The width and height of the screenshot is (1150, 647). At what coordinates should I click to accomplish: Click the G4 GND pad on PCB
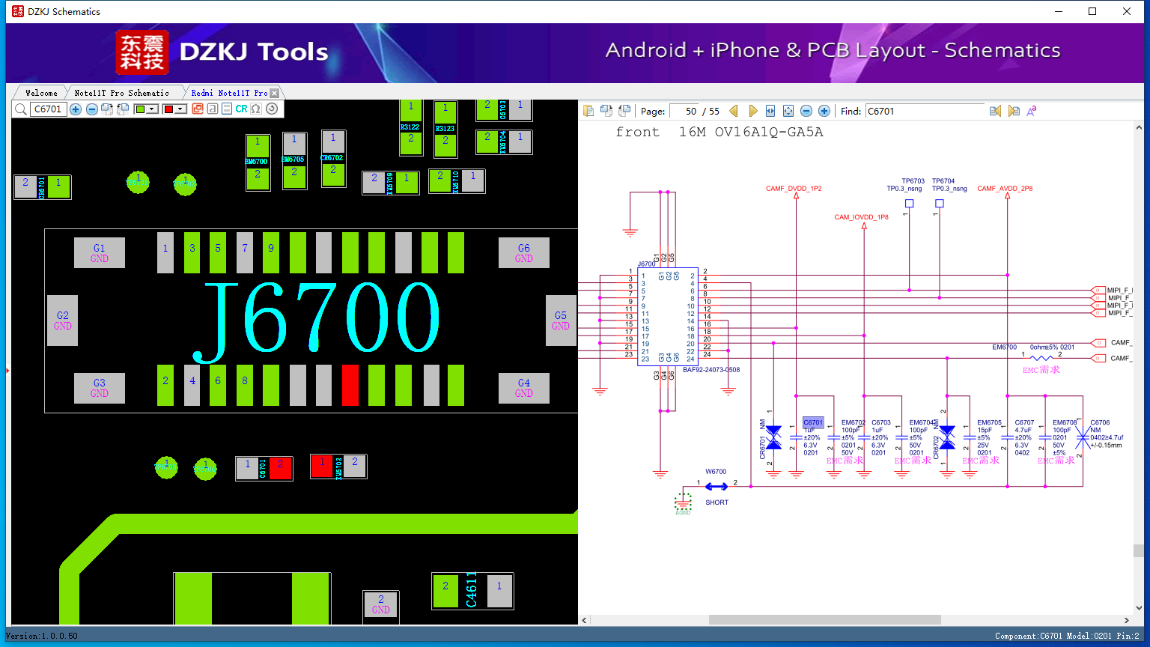coord(524,388)
